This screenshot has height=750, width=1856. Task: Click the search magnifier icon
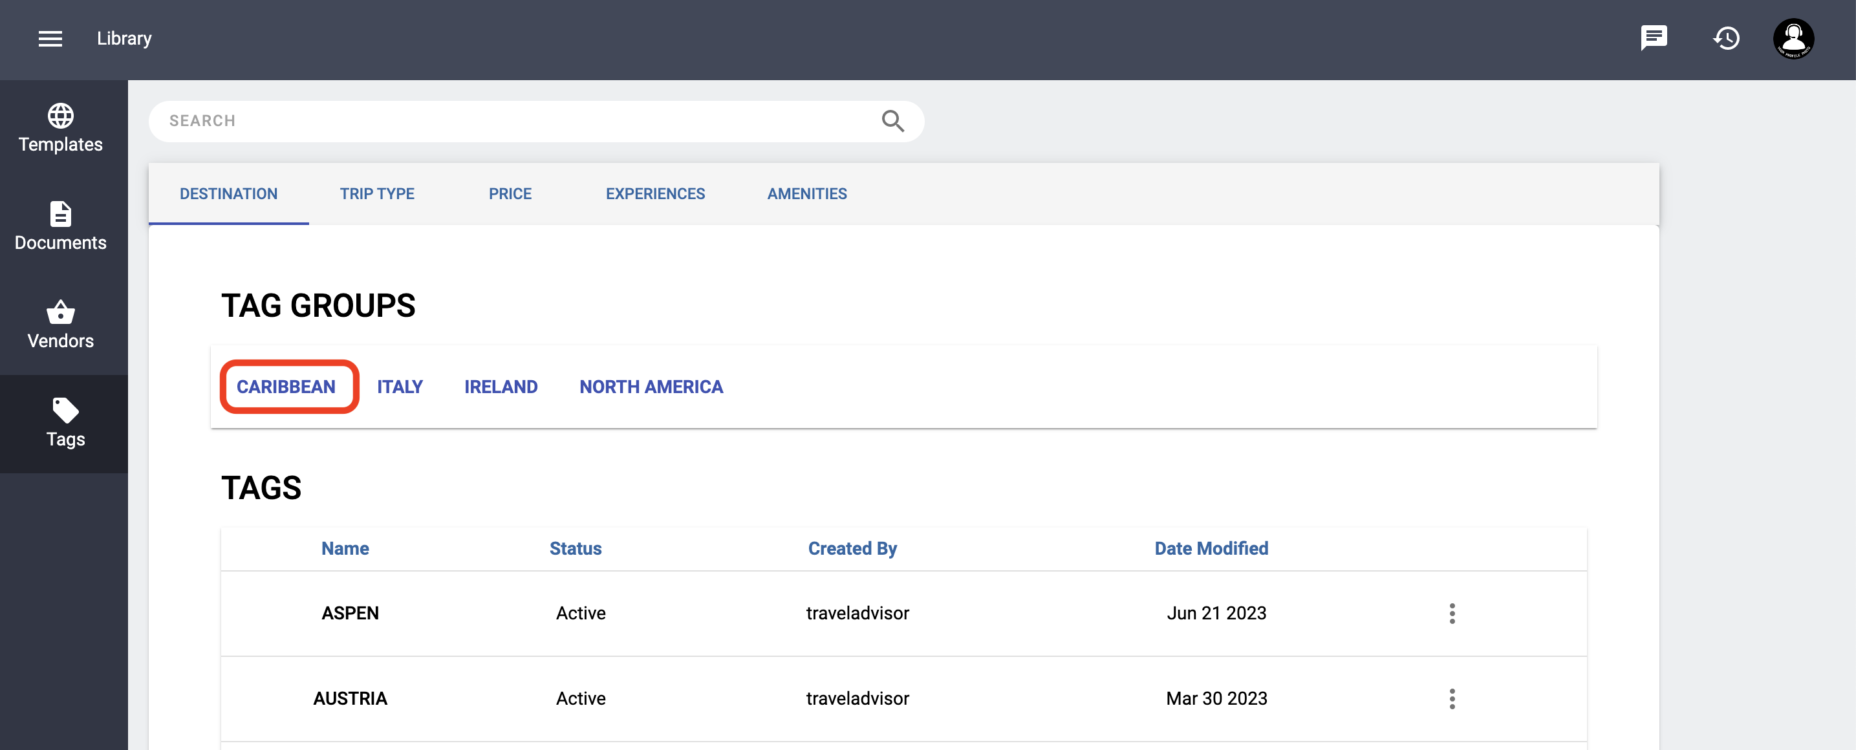(x=892, y=121)
